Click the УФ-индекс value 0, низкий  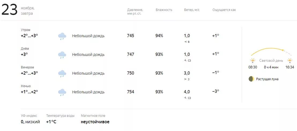[30, 122]
